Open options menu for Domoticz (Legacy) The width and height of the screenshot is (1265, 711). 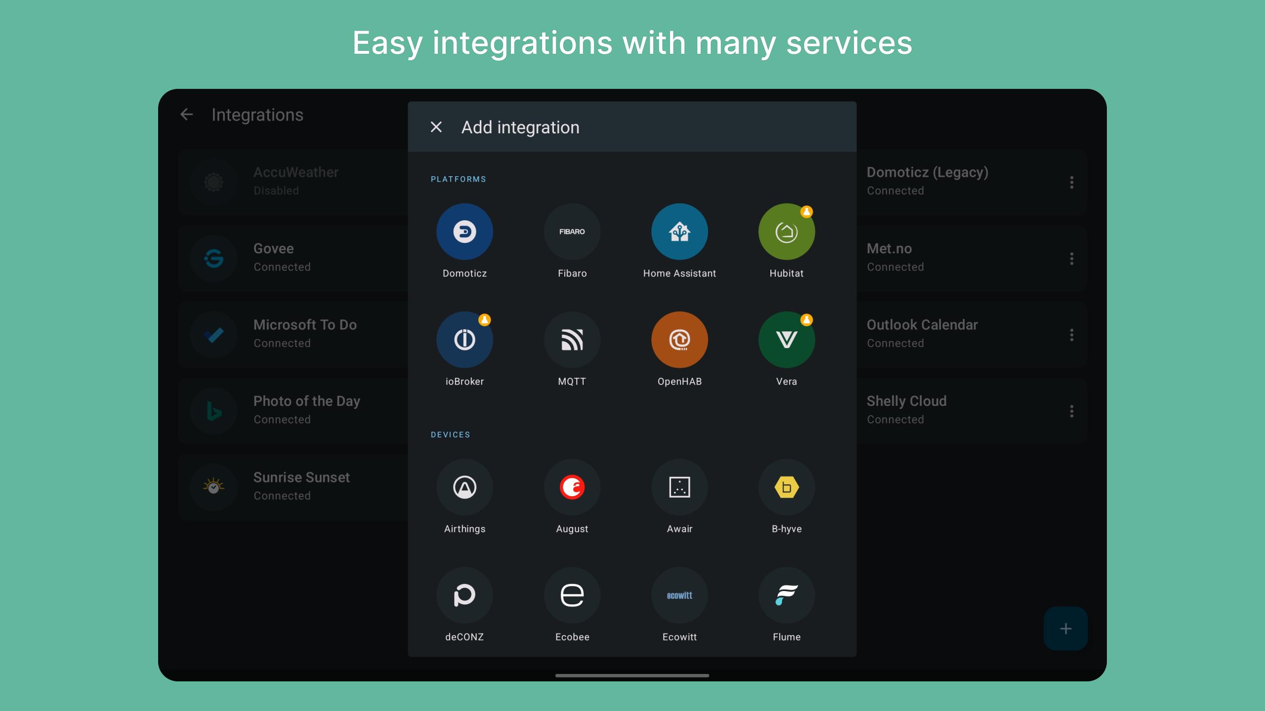click(x=1071, y=182)
